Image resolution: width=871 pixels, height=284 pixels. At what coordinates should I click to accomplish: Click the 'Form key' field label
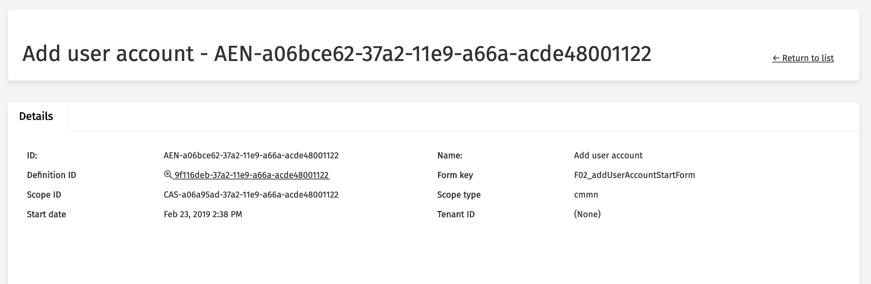pyautogui.click(x=455, y=175)
